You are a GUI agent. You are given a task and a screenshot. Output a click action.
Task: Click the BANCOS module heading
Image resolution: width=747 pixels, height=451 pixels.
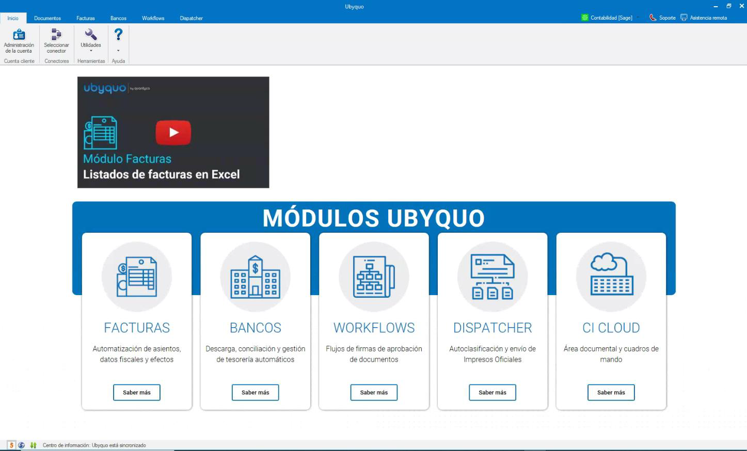point(256,328)
